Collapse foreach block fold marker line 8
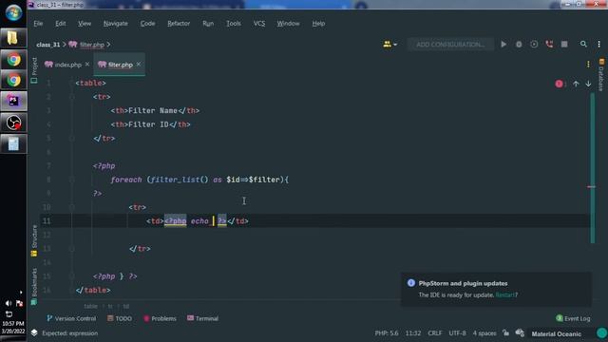The width and height of the screenshot is (608, 342). point(72,180)
